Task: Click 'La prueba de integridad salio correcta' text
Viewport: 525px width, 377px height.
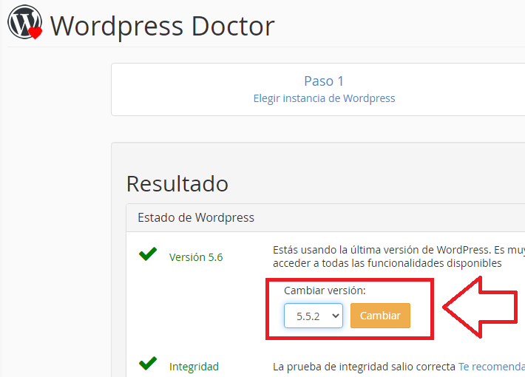Action: [x=364, y=367]
